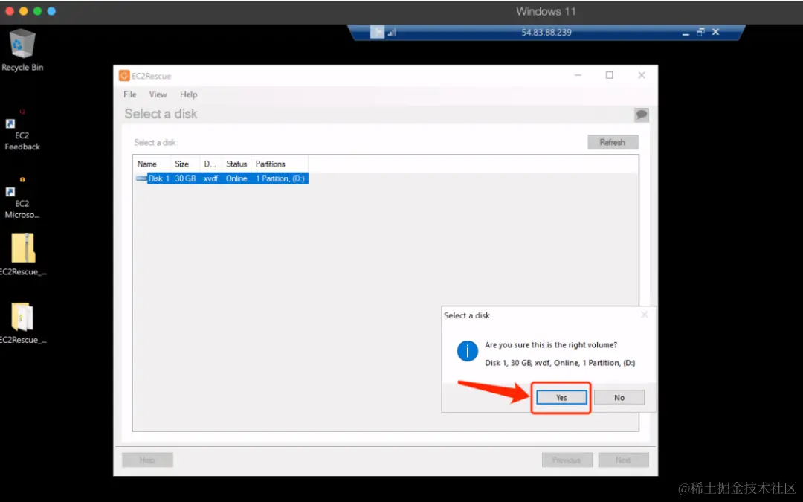
Task: Click the '1 Partition, (D:)' cell
Action: click(x=280, y=178)
